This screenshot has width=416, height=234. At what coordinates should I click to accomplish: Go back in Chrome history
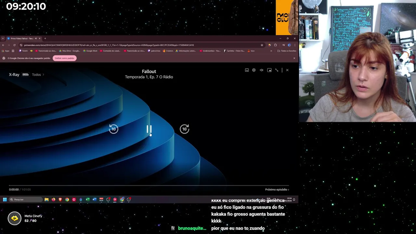pos(3,45)
